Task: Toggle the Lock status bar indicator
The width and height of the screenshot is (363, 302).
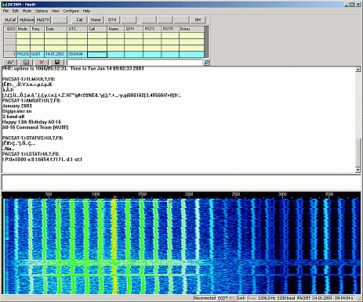Action: coord(241,298)
